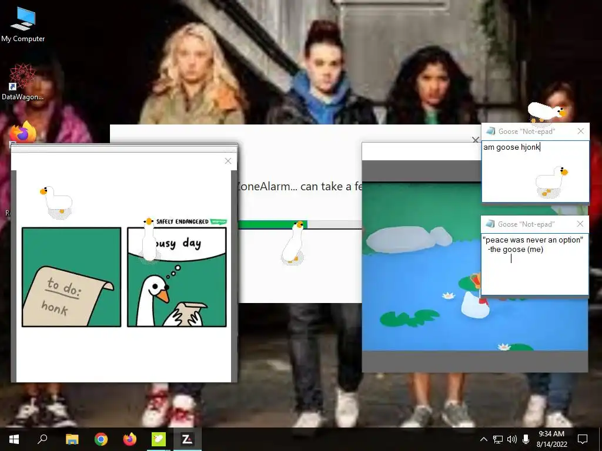This screenshot has height=451, width=602.
Task: Click text area with 'peace was never an option'
Action: tap(534, 264)
